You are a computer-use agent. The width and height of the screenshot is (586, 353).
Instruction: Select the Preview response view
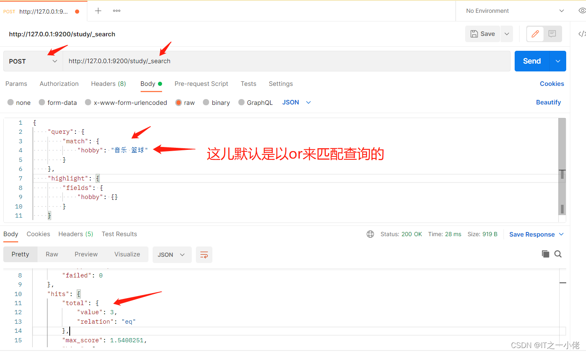click(x=86, y=254)
